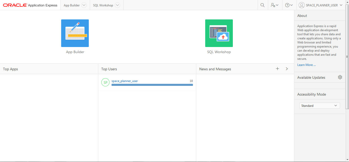
Task: Click the arrow icon in News and Messages
Action: 287,69
